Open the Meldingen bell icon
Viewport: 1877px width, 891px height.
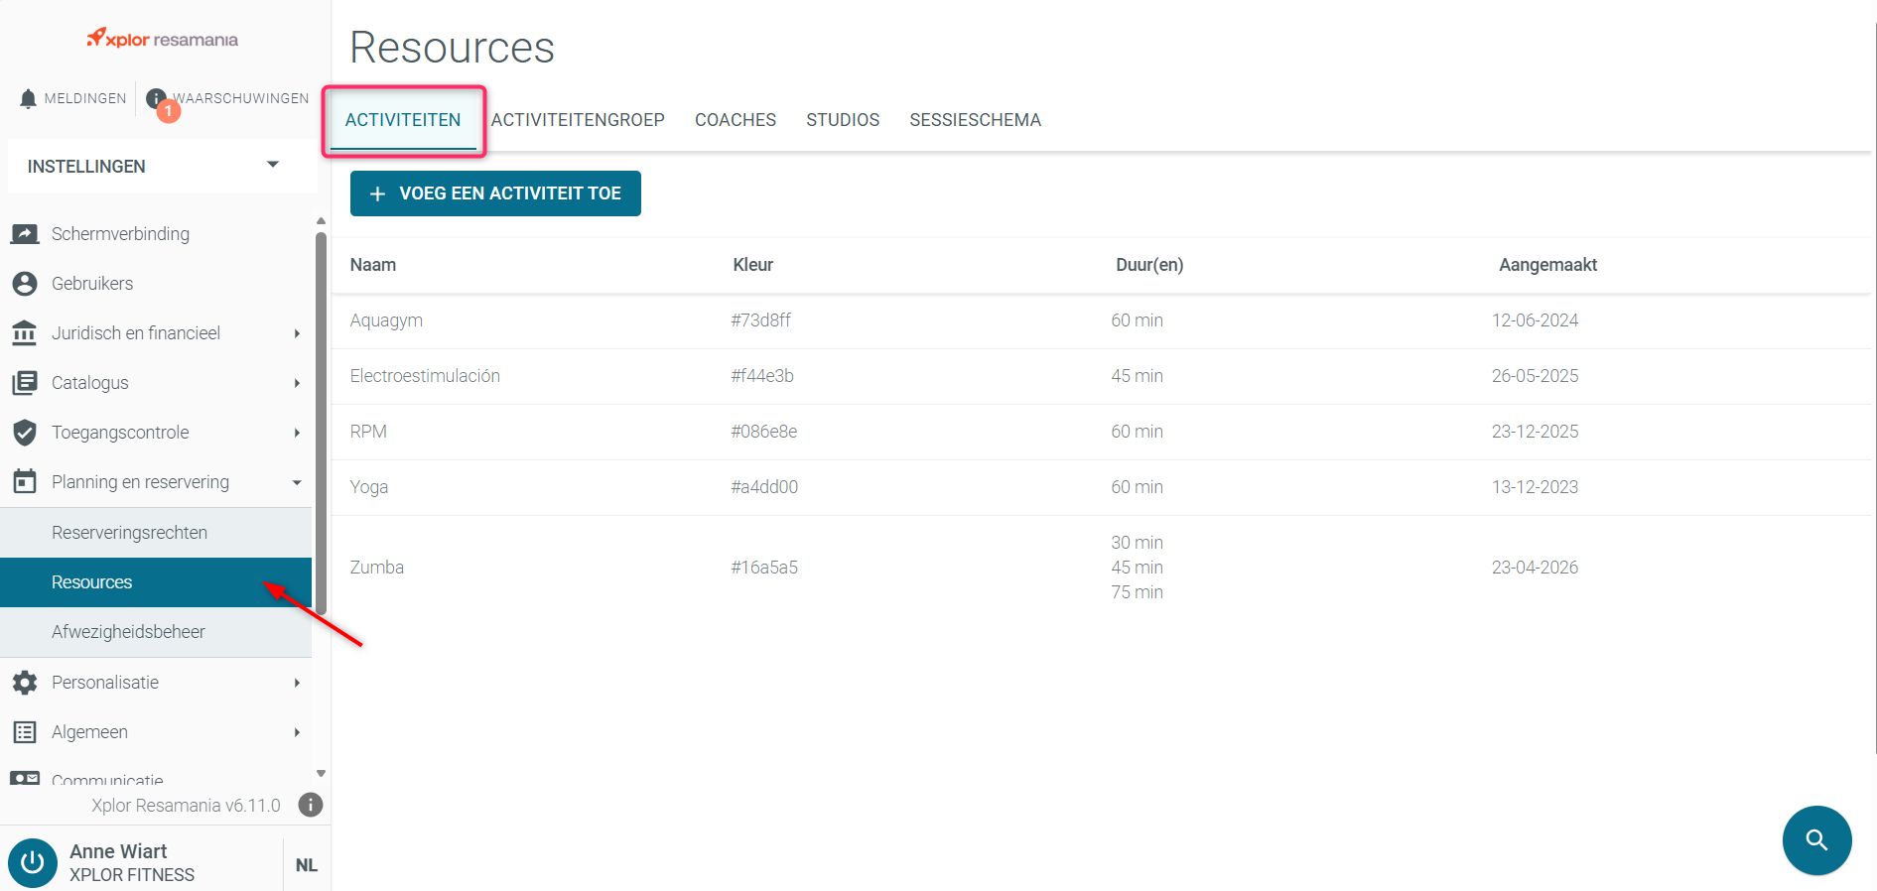point(28,98)
